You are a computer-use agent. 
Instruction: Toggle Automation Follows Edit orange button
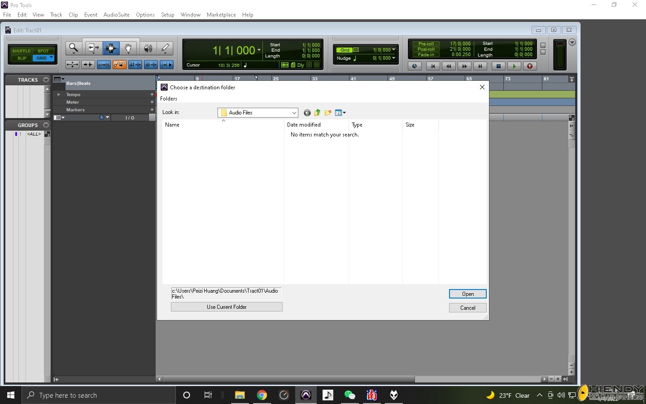click(x=119, y=65)
